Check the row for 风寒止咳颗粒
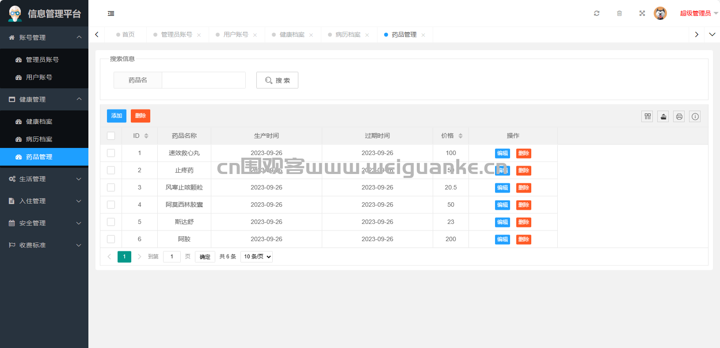This screenshot has width=720, height=348. (x=111, y=188)
